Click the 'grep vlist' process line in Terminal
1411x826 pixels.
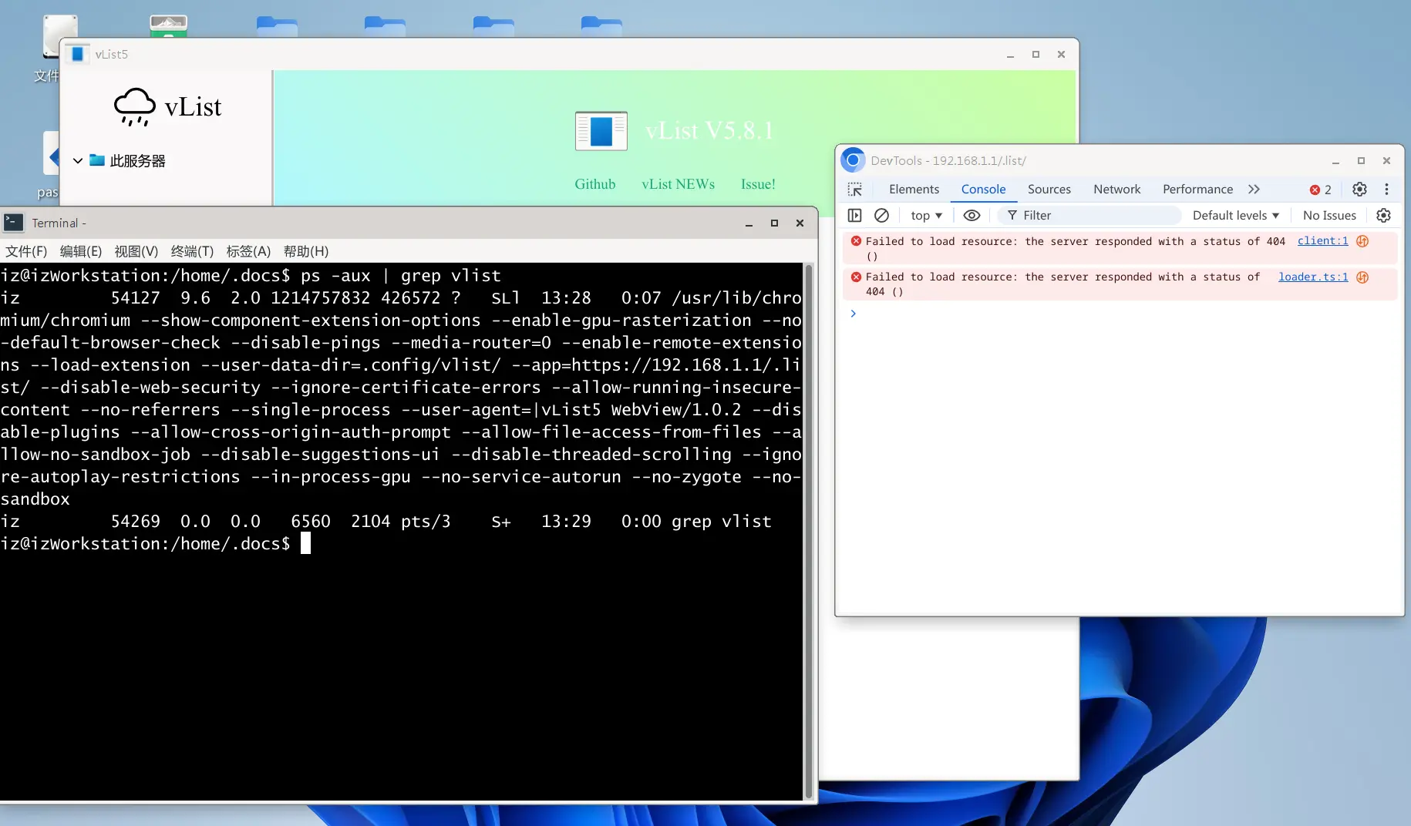pos(386,522)
